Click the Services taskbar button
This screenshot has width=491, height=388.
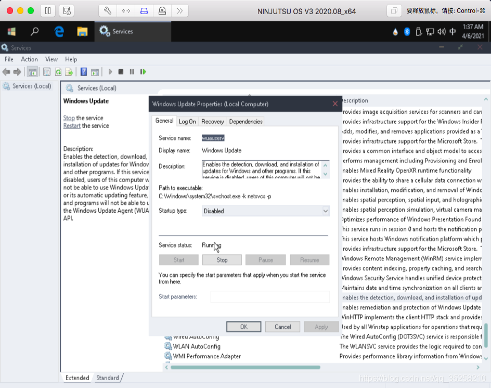click(x=133, y=31)
